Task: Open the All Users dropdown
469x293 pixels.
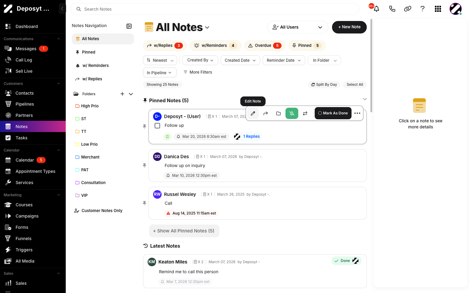Action: coord(298,27)
